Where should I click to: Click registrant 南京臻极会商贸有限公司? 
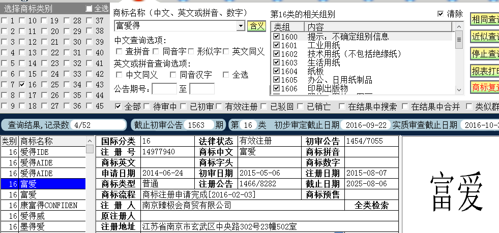pos(187,206)
